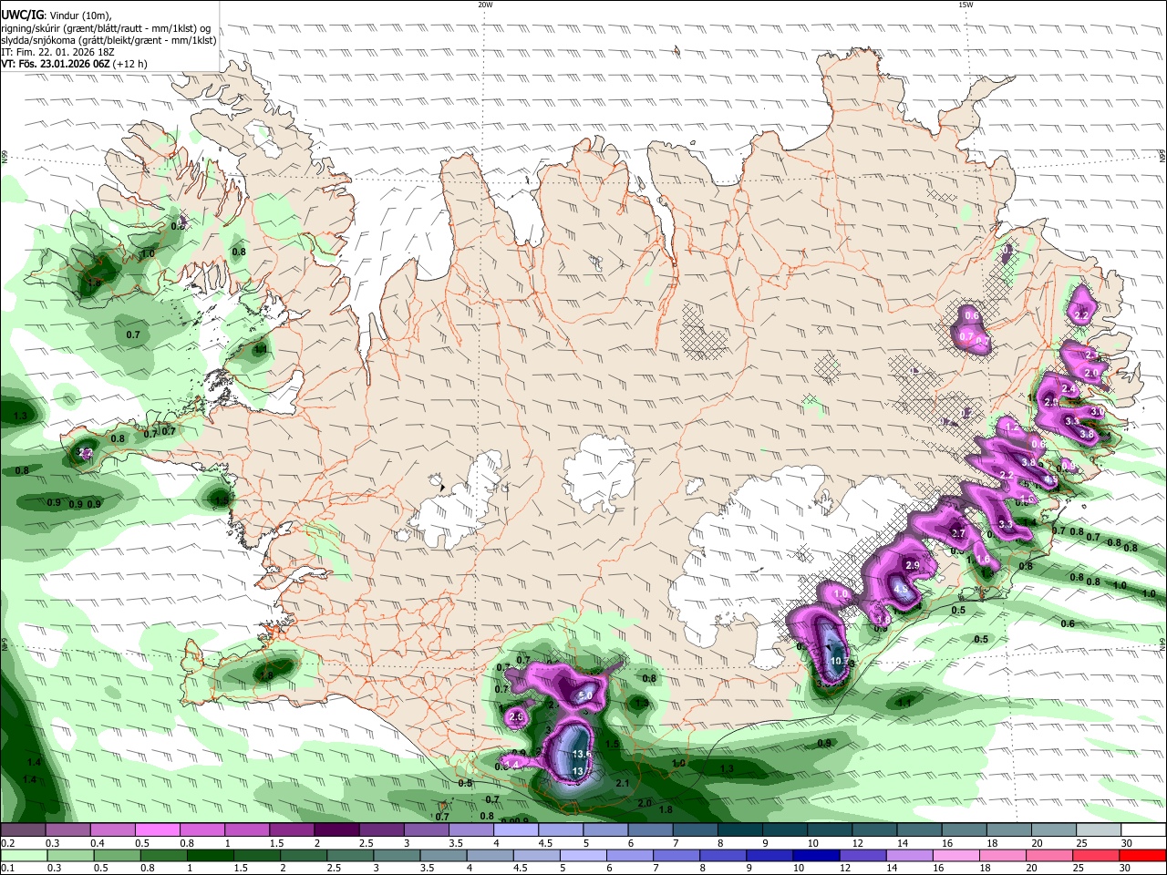Click the "(+12 h)" forecast offset text

point(130,65)
